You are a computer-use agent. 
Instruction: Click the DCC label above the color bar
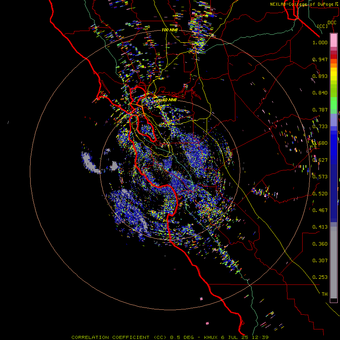pyautogui.click(x=332, y=23)
